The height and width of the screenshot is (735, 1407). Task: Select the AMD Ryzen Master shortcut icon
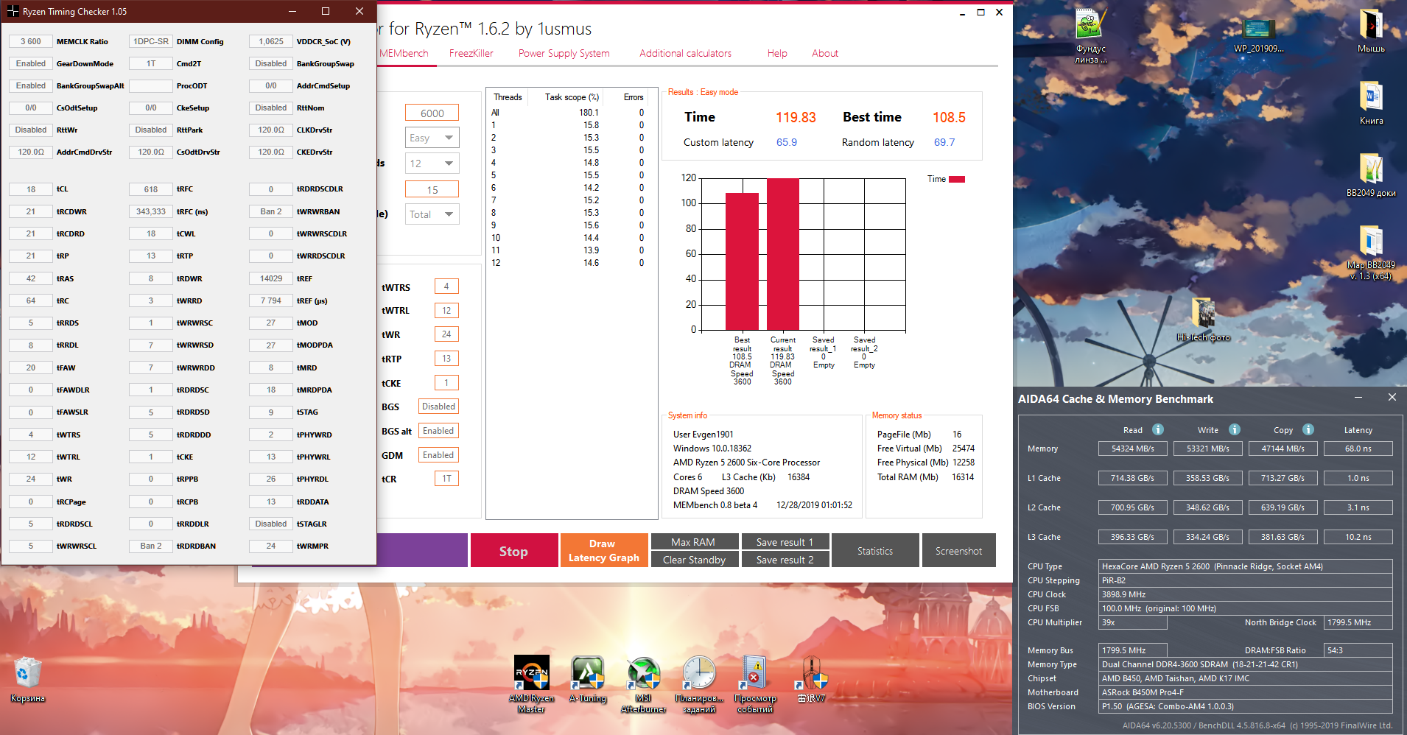531,673
